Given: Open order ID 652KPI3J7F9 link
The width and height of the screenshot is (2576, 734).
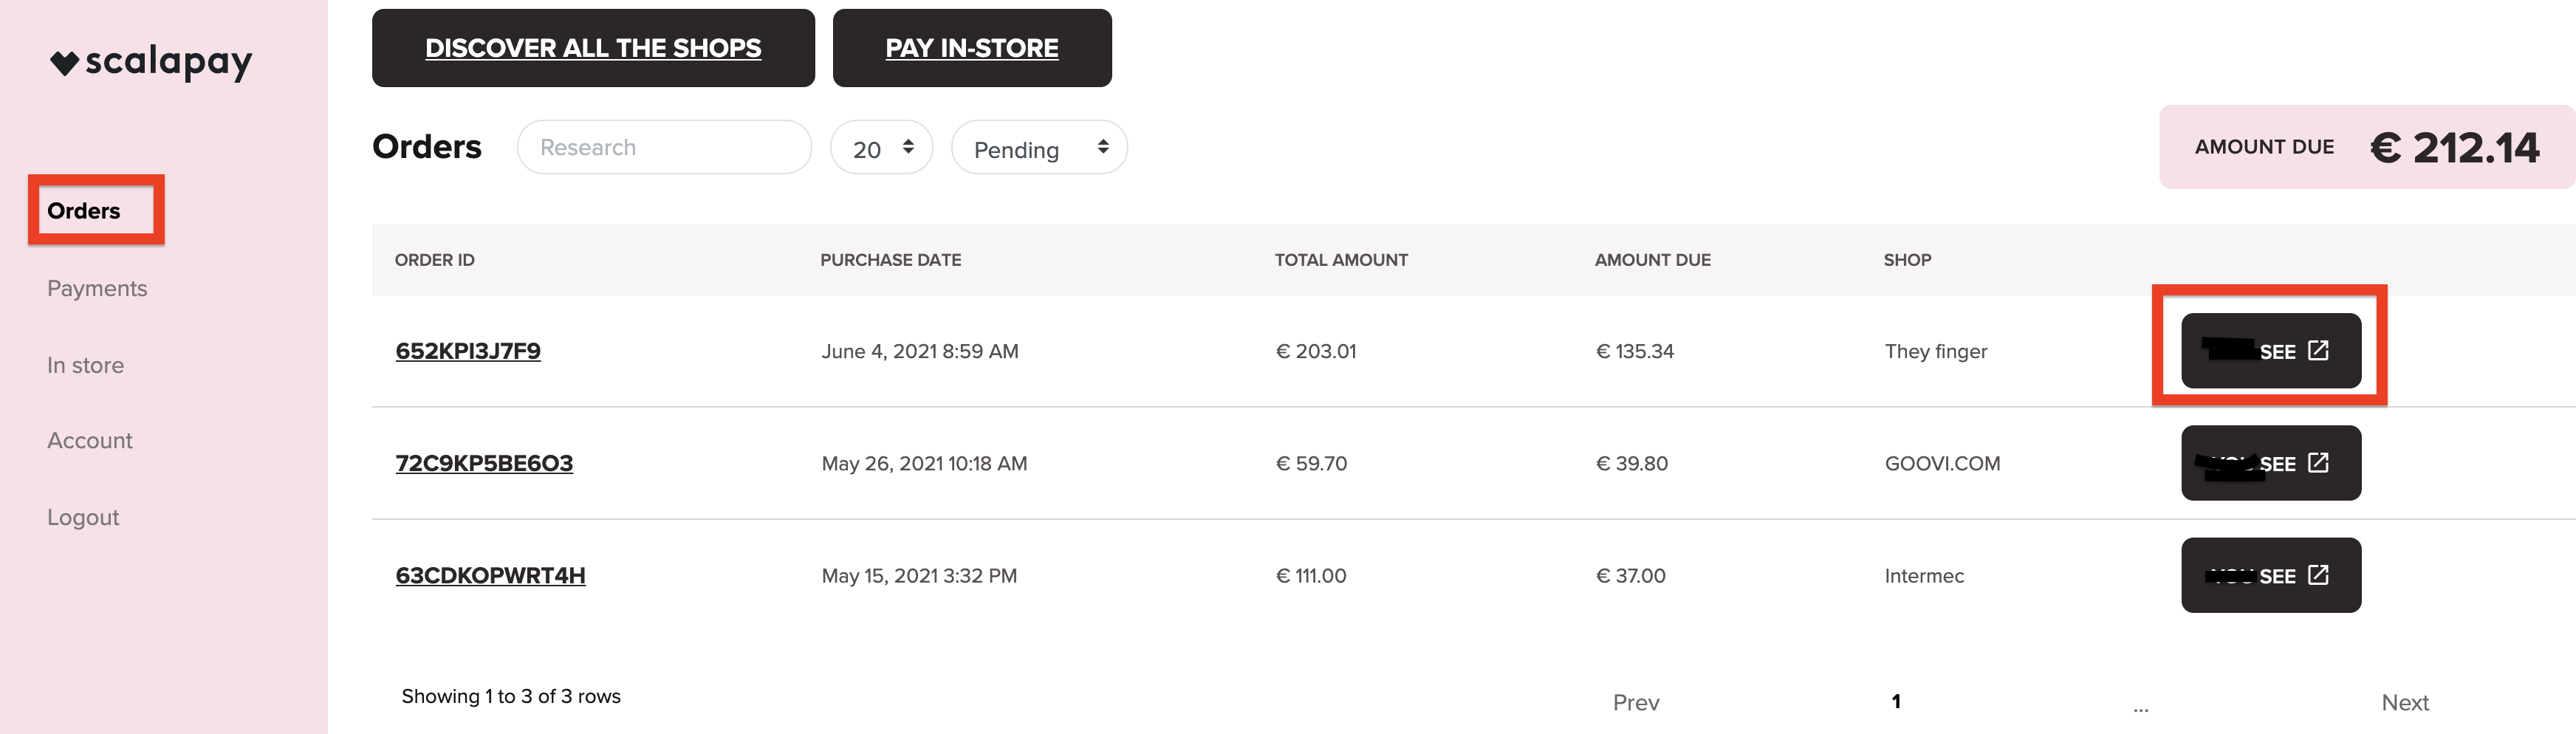Looking at the screenshot, I should 468,351.
